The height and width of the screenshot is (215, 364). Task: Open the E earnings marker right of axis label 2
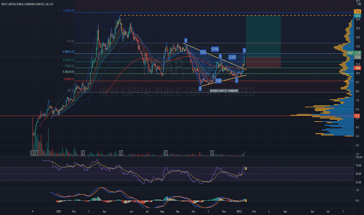click(212, 153)
